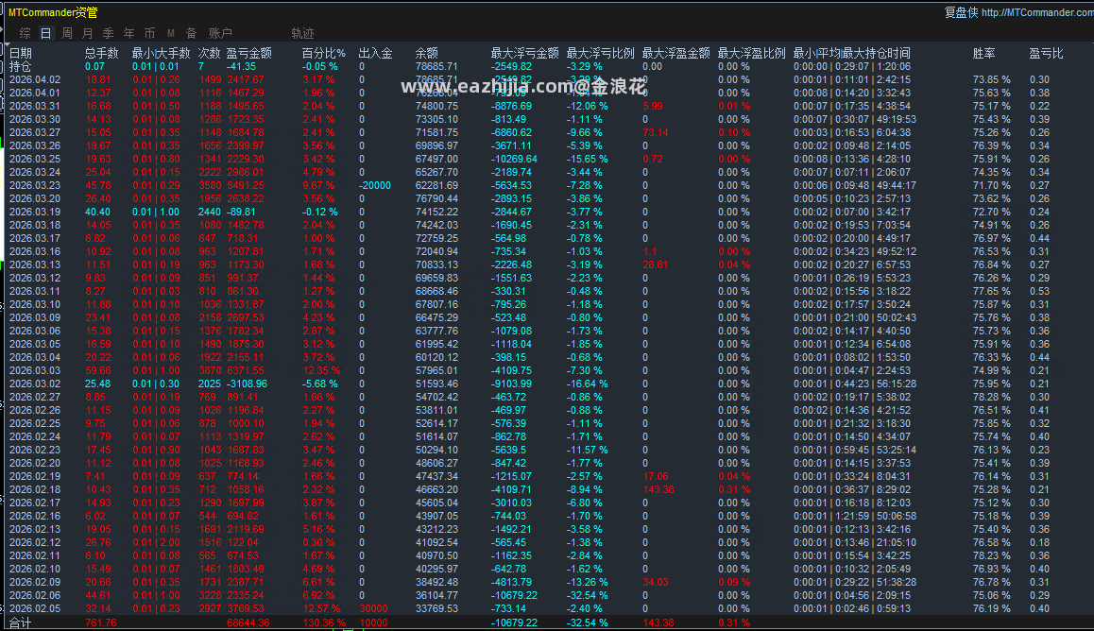This screenshot has height=631, width=1094.
Task: Select the 2026.02.12 date row
Action: coord(547,542)
